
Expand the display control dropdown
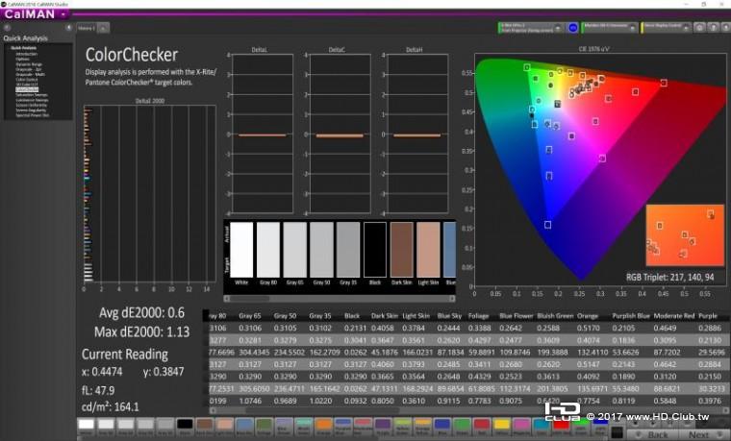[686, 28]
